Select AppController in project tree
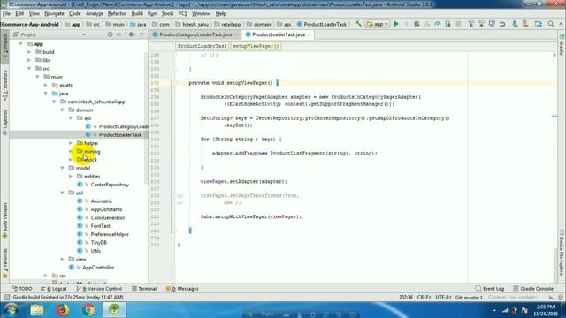The height and width of the screenshot is (318, 566). coord(98,268)
